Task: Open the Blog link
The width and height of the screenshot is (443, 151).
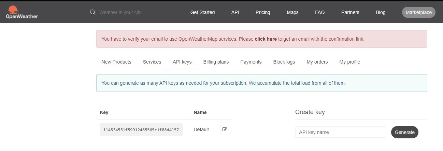Action: tap(381, 12)
